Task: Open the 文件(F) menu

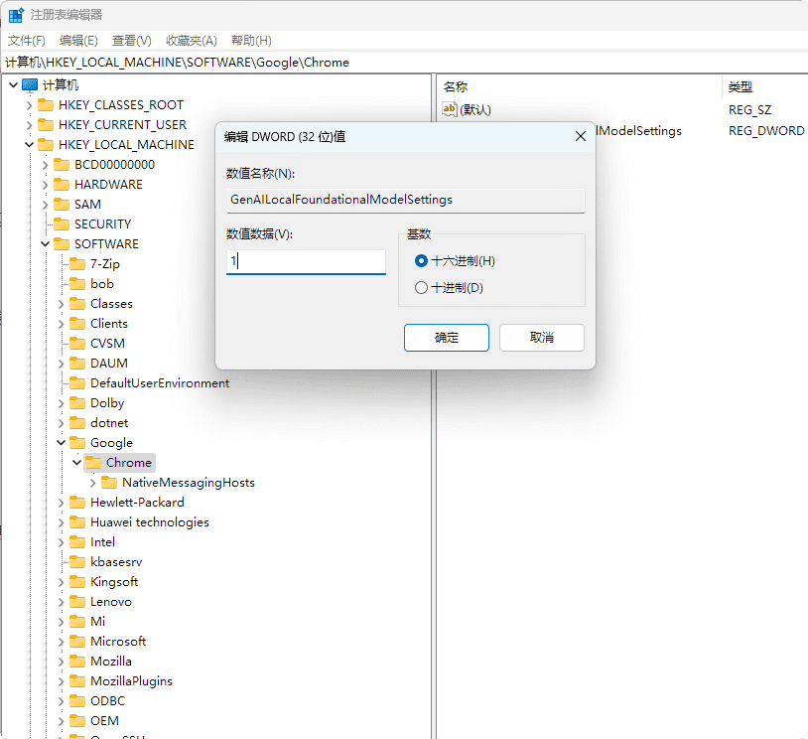Action: pyautogui.click(x=26, y=40)
